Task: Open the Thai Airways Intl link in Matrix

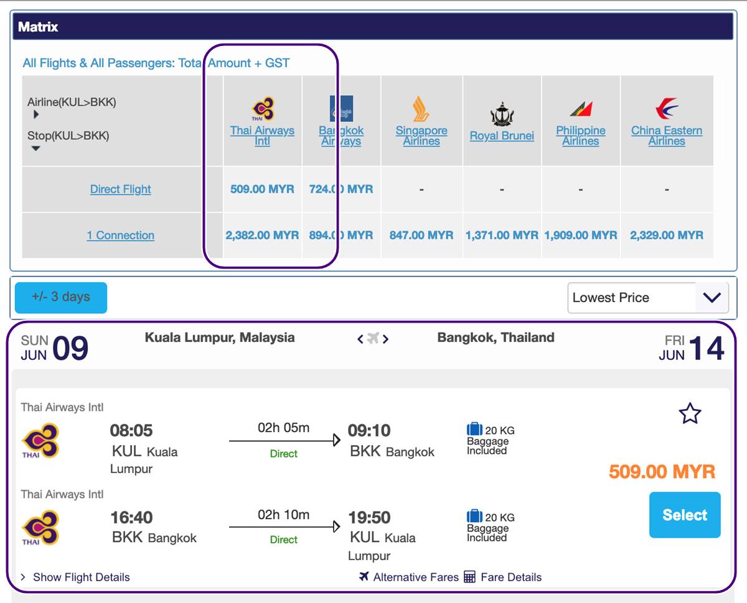Action: [262, 136]
